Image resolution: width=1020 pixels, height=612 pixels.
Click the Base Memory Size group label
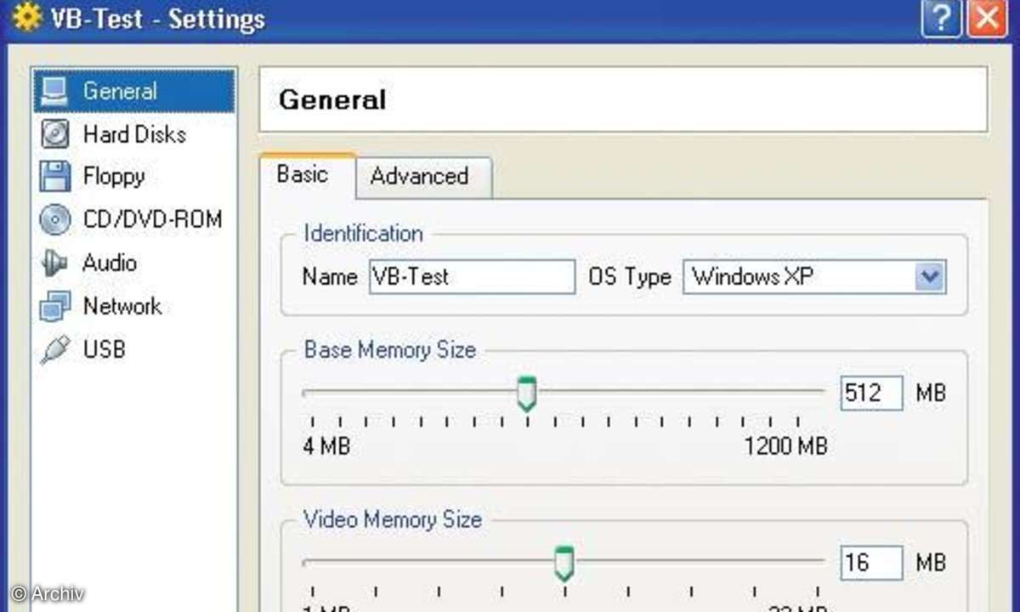pyautogui.click(x=390, y=349)
